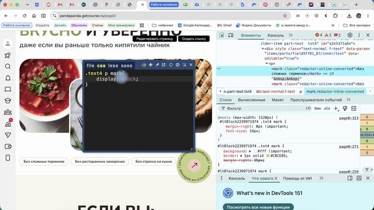Click the plus icon in CSS editor toolbar
Screen dimensions: 374x210
151,65
